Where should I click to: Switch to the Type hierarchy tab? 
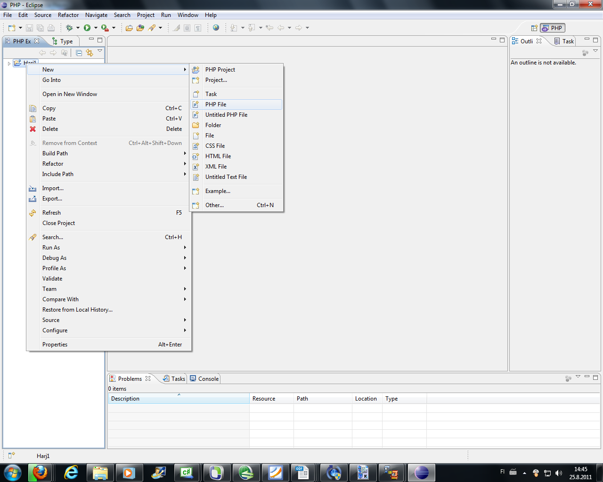pos(62,41)
